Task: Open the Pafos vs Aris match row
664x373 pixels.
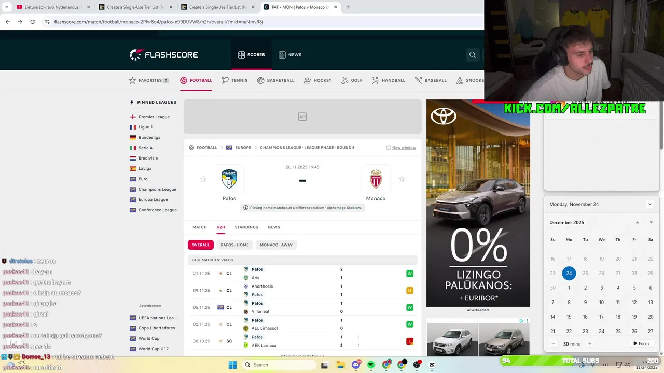Action: 302,274
